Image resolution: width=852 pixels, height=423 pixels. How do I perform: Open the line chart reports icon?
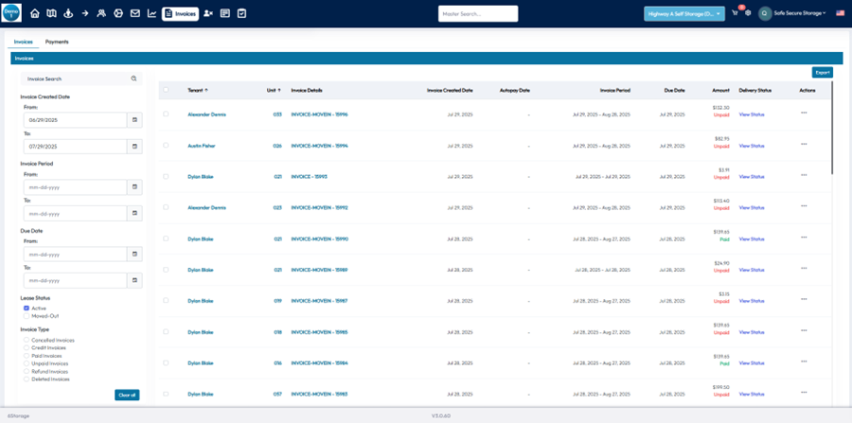[151, 13]
